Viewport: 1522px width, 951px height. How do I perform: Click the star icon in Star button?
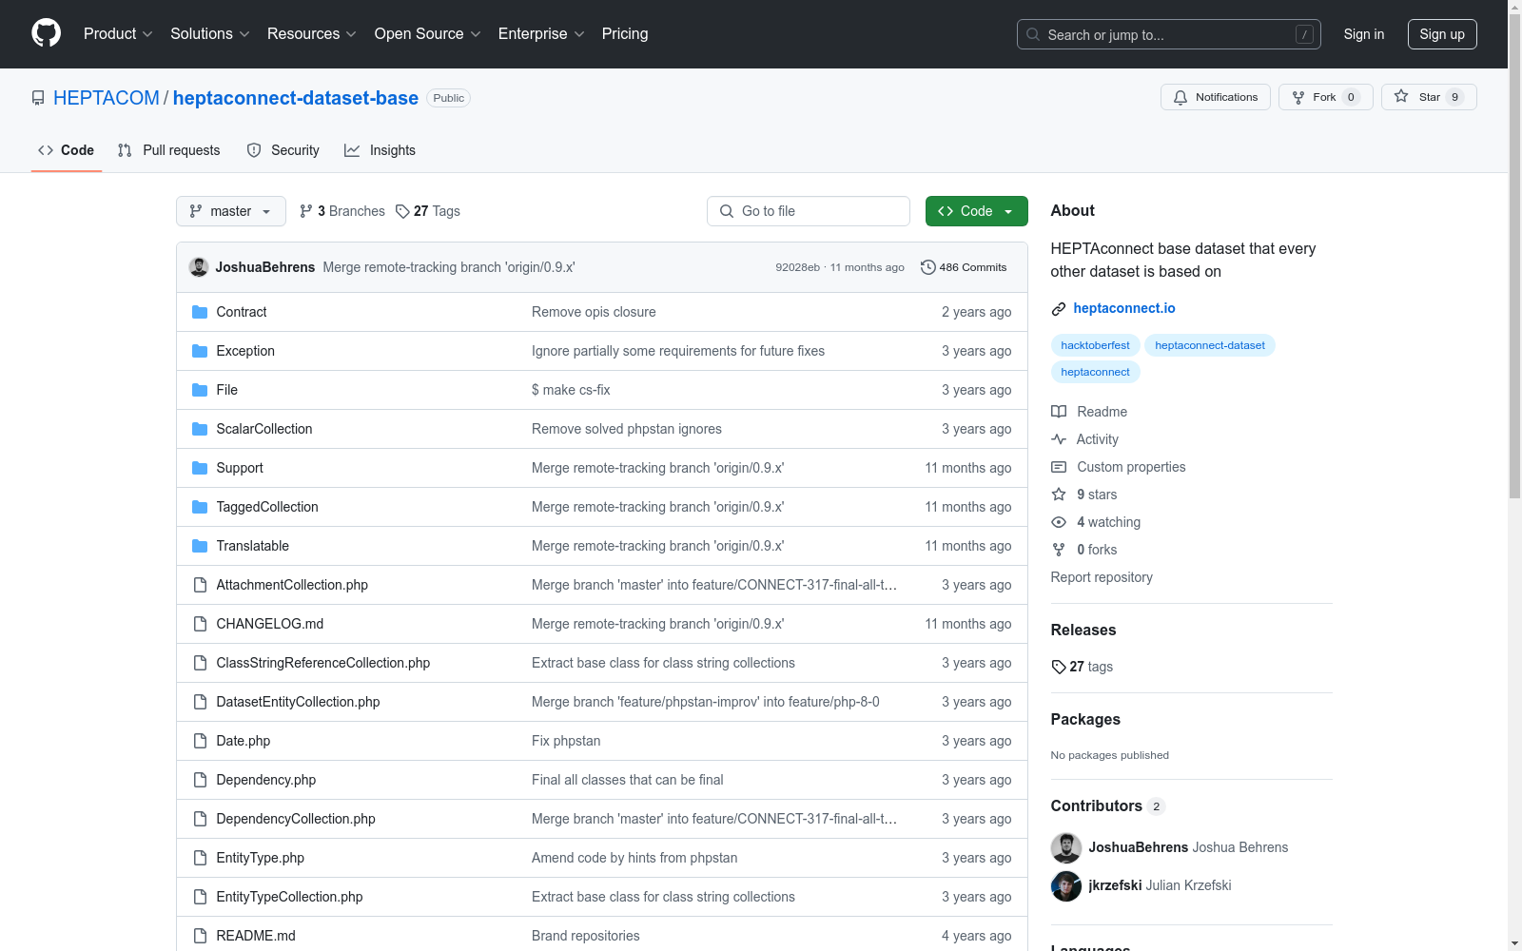pos(1401,96)
